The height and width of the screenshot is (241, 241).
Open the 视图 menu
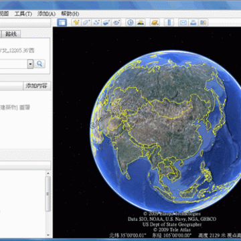click(4, 14)
